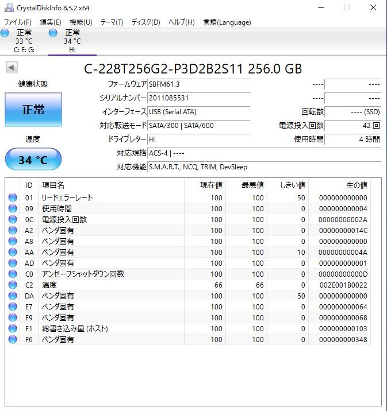Click the blue status icon for ID F6

coord(13,339)
